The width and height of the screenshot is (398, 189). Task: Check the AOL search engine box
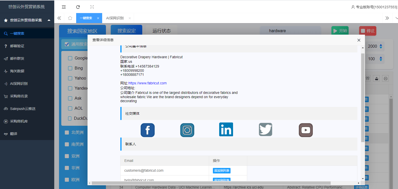pos(70,108)
